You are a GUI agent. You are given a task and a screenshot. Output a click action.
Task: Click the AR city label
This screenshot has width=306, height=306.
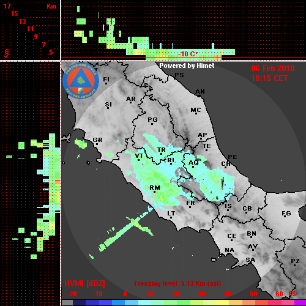tap(131, 99)
